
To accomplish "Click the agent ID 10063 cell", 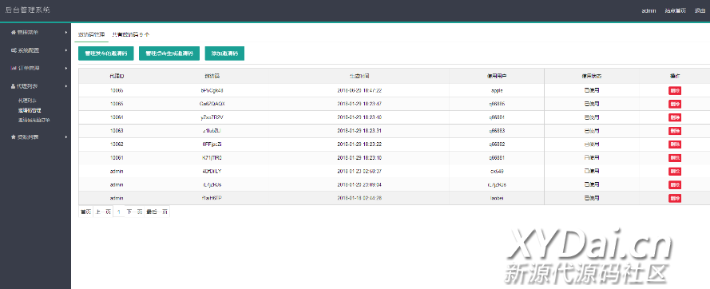I will tap(117, 131).
